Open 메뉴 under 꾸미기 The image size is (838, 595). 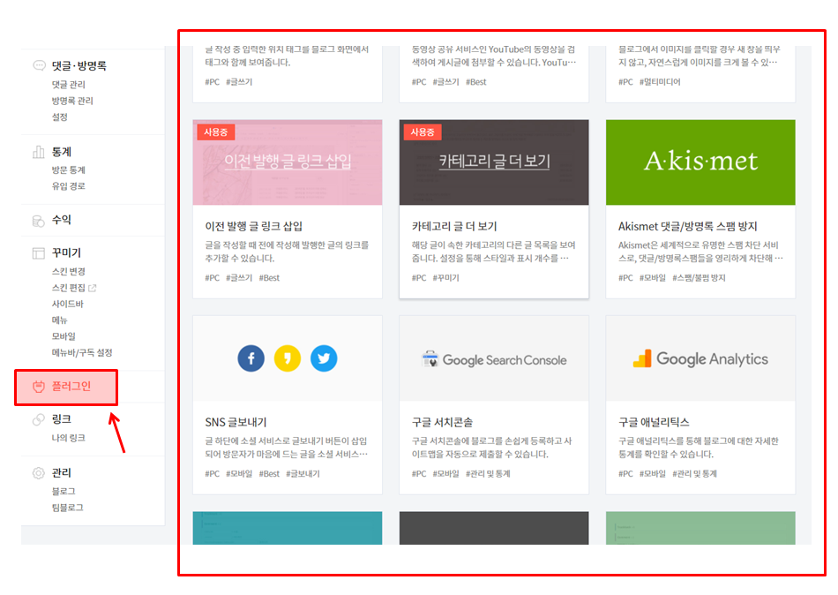click(59, 320)
